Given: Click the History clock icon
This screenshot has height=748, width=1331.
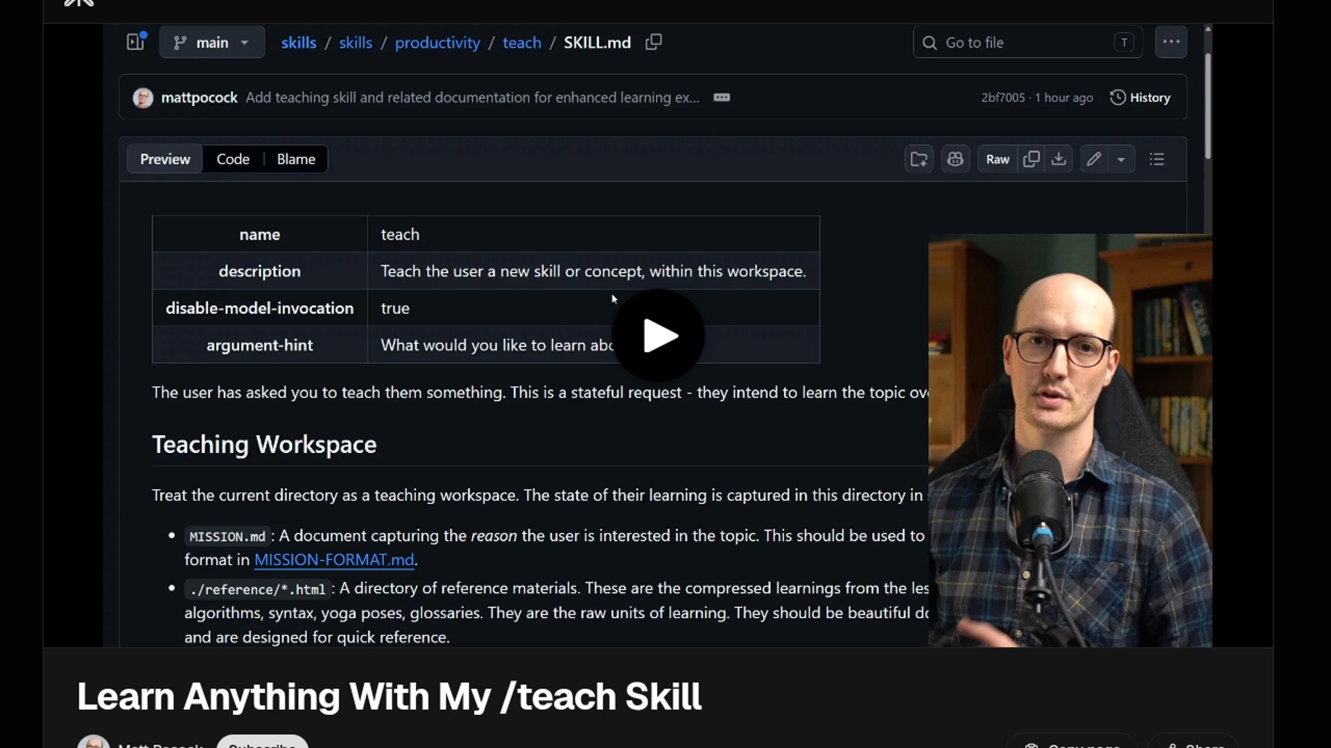Looking at the screenshot, I should [x=1117, y=98].
